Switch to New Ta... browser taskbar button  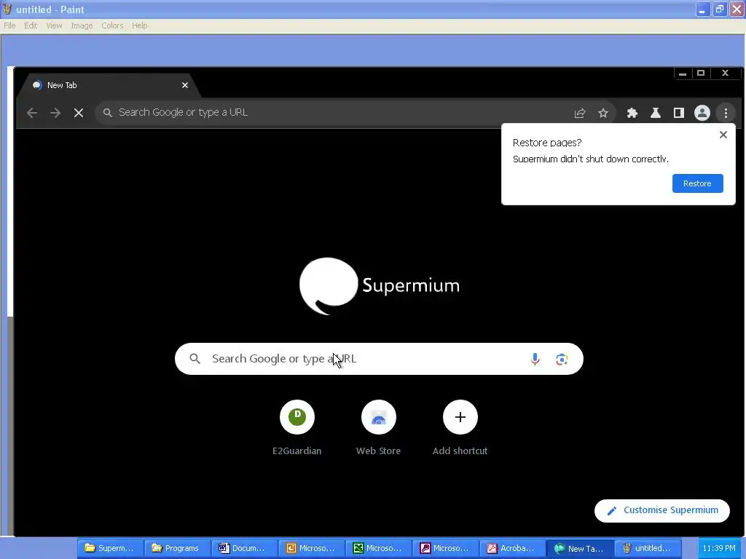580,549
